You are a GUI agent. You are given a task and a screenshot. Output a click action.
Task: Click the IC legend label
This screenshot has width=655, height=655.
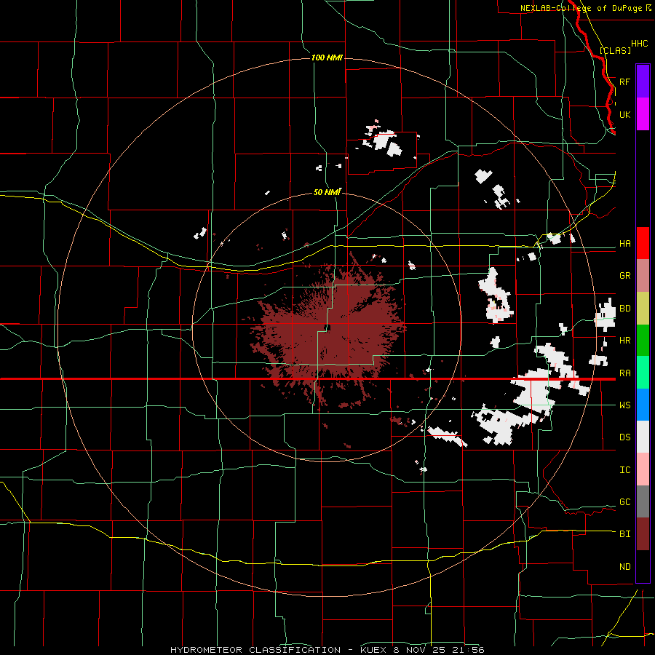coord(624,470)
